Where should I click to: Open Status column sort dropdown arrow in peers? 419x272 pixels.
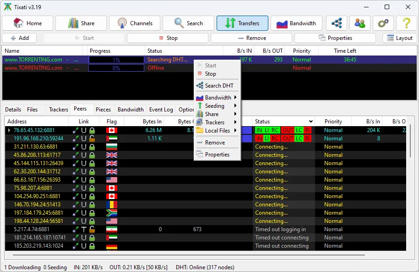point(311,122)
